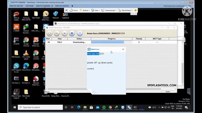Open New folder (2) on desktop

pos(26,94)
